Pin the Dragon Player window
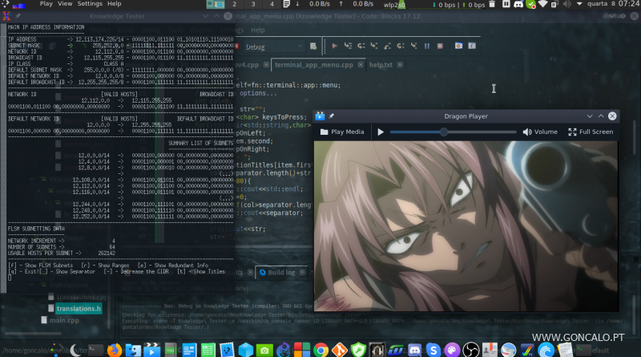 pyautogui.click(x=331, y=116)
